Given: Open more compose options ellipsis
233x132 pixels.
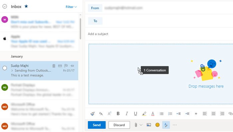Looking at the screenshot, I should pyautogui.click(x=175, y=125).
